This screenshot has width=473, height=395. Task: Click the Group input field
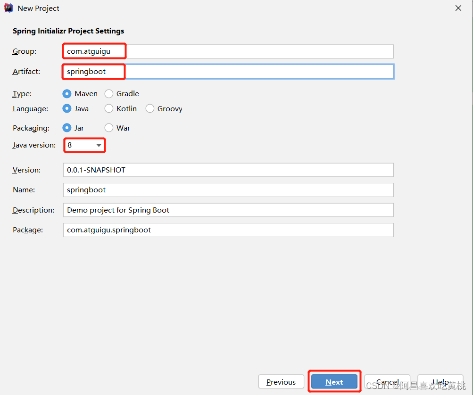pos(228,51)
